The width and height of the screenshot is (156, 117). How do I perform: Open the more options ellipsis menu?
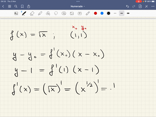click(x=153, y=6)
